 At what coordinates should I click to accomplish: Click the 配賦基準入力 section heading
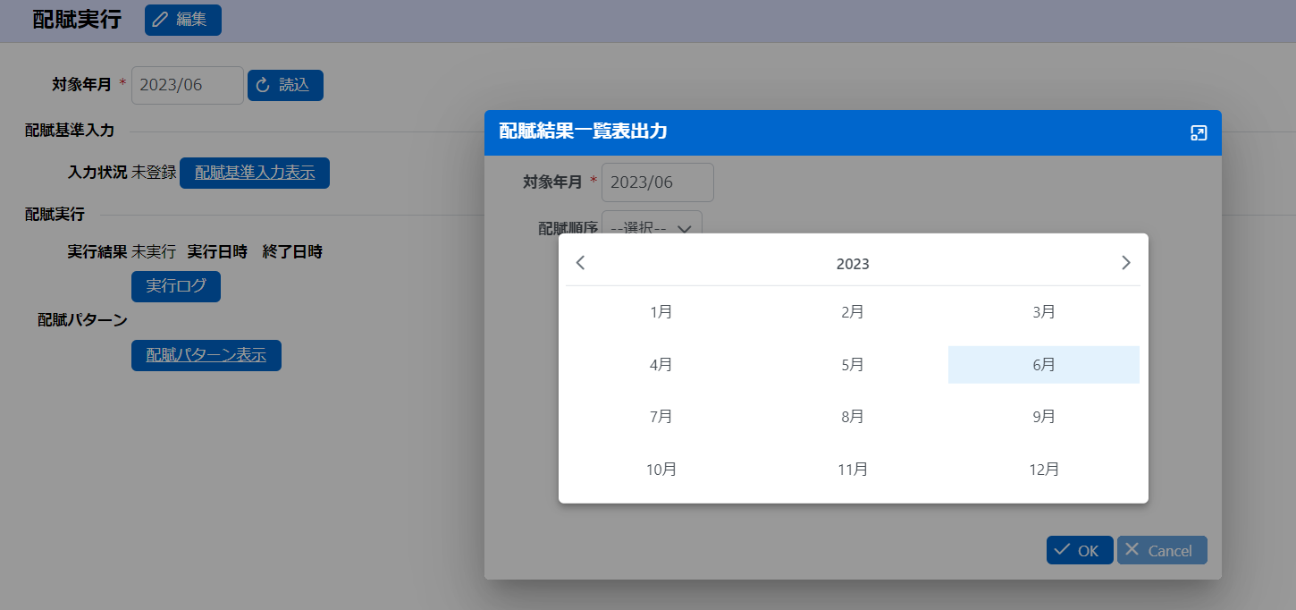[x=70, y=131]
